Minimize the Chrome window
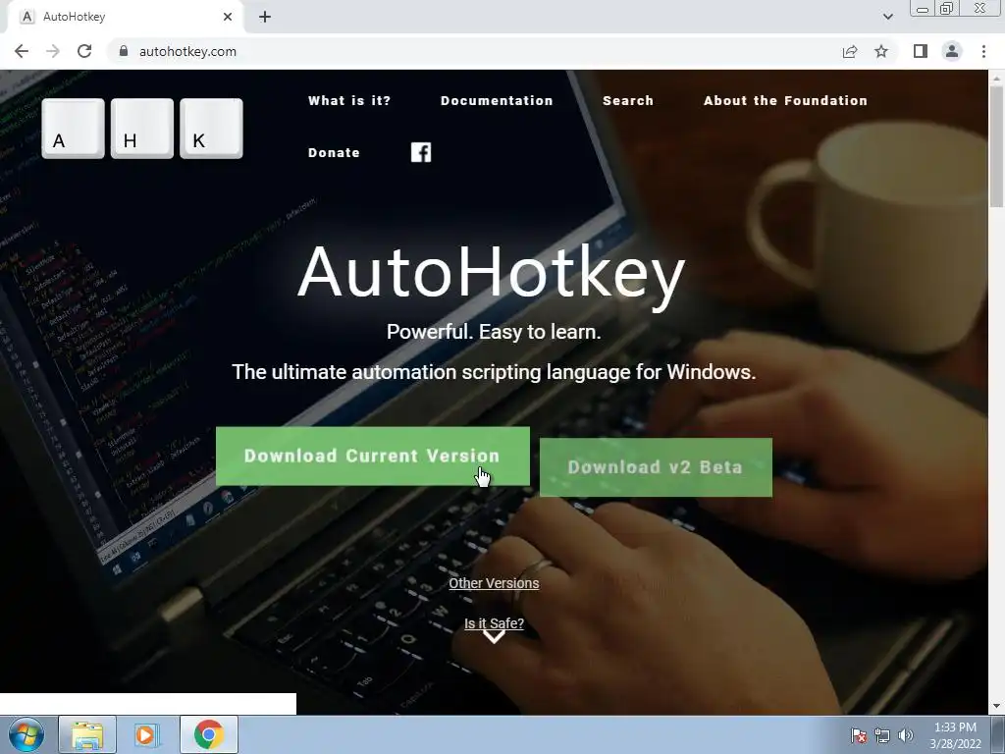The height and width of the screenshot is (754, 1005). (923, 9)
